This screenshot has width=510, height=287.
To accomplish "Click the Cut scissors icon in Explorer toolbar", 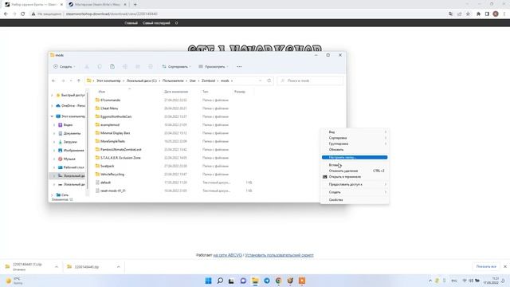I will coord(87,67).
